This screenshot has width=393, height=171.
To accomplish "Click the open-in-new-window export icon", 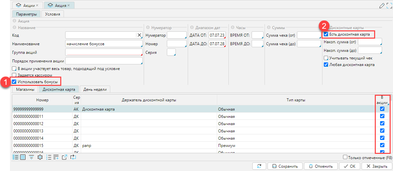I will pyautogui.click(x=65, y=157).
